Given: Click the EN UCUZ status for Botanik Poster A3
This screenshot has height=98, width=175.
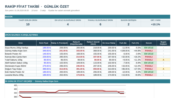Looking at the screenshot, I should click(x=149, y=54).
